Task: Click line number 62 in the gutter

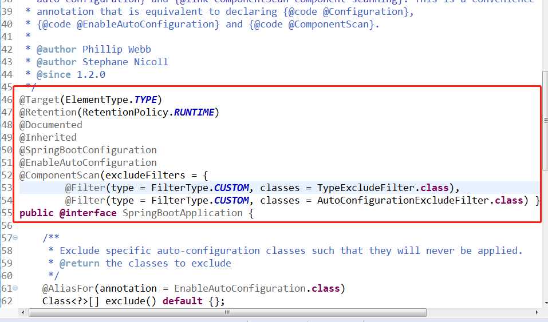Action: coord(7,301)
